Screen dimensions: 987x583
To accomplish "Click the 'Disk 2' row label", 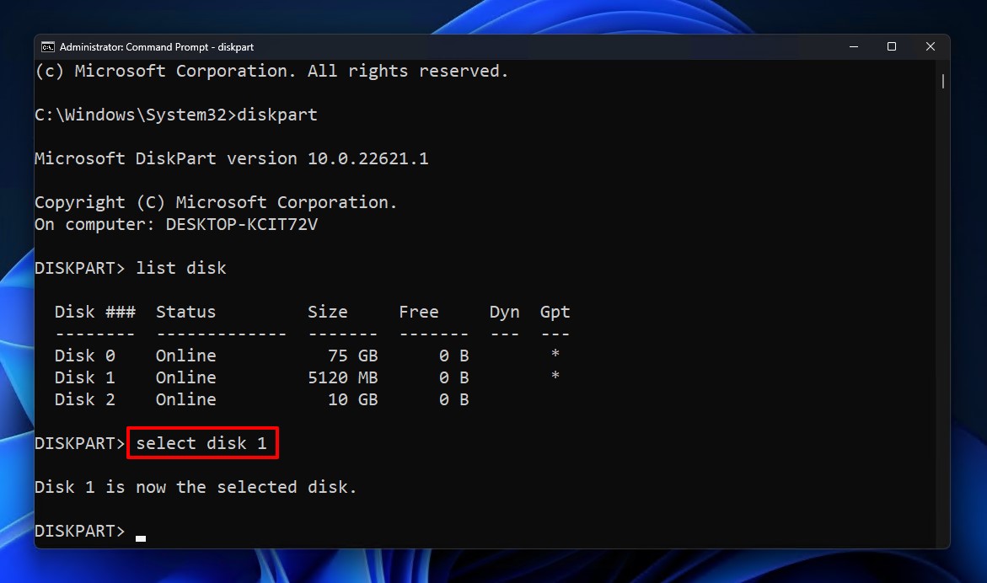I will [x=84, y=399].
